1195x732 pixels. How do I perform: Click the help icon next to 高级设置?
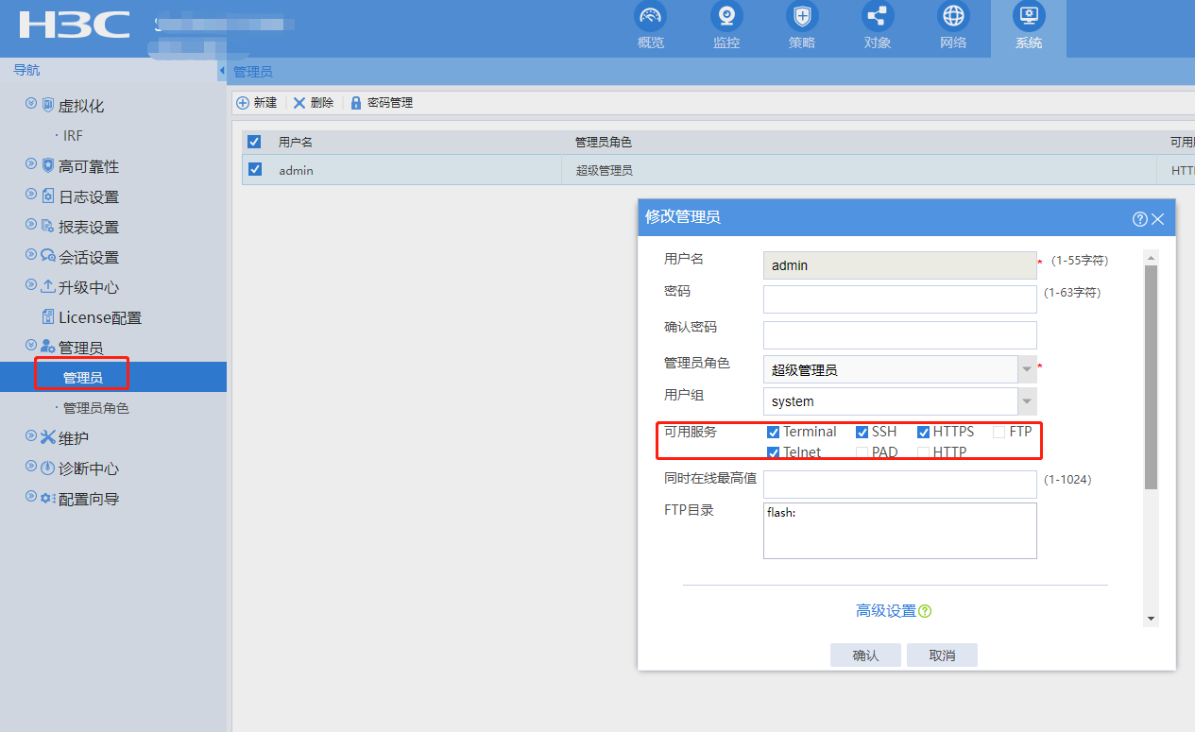point(925,611)
